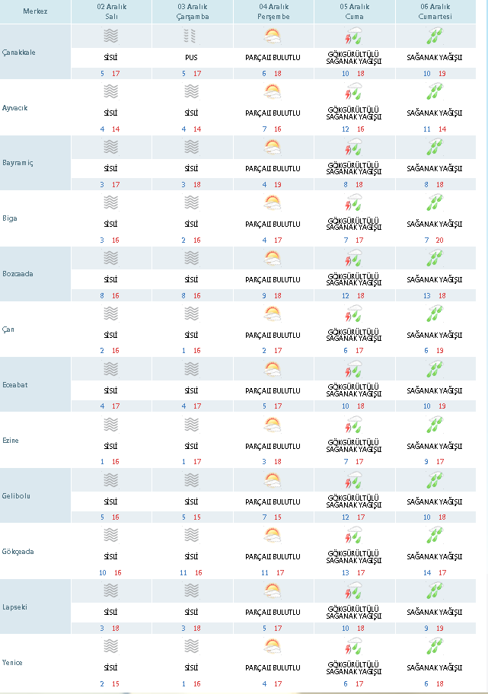The image size is (488, 694).
Task: Select the 06 Aralık Cumartesi column header
Action: point(435,11)
